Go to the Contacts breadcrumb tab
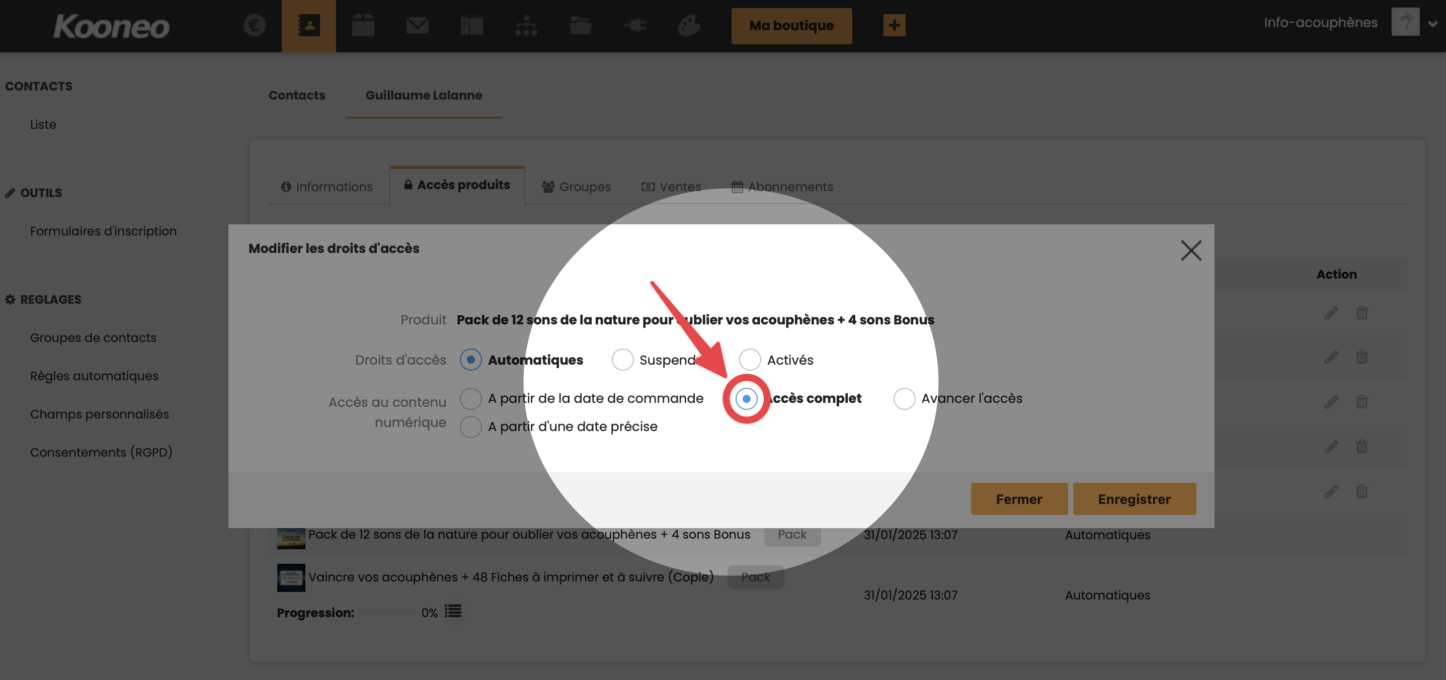1446x680 pixels. (x=297, y=96)
